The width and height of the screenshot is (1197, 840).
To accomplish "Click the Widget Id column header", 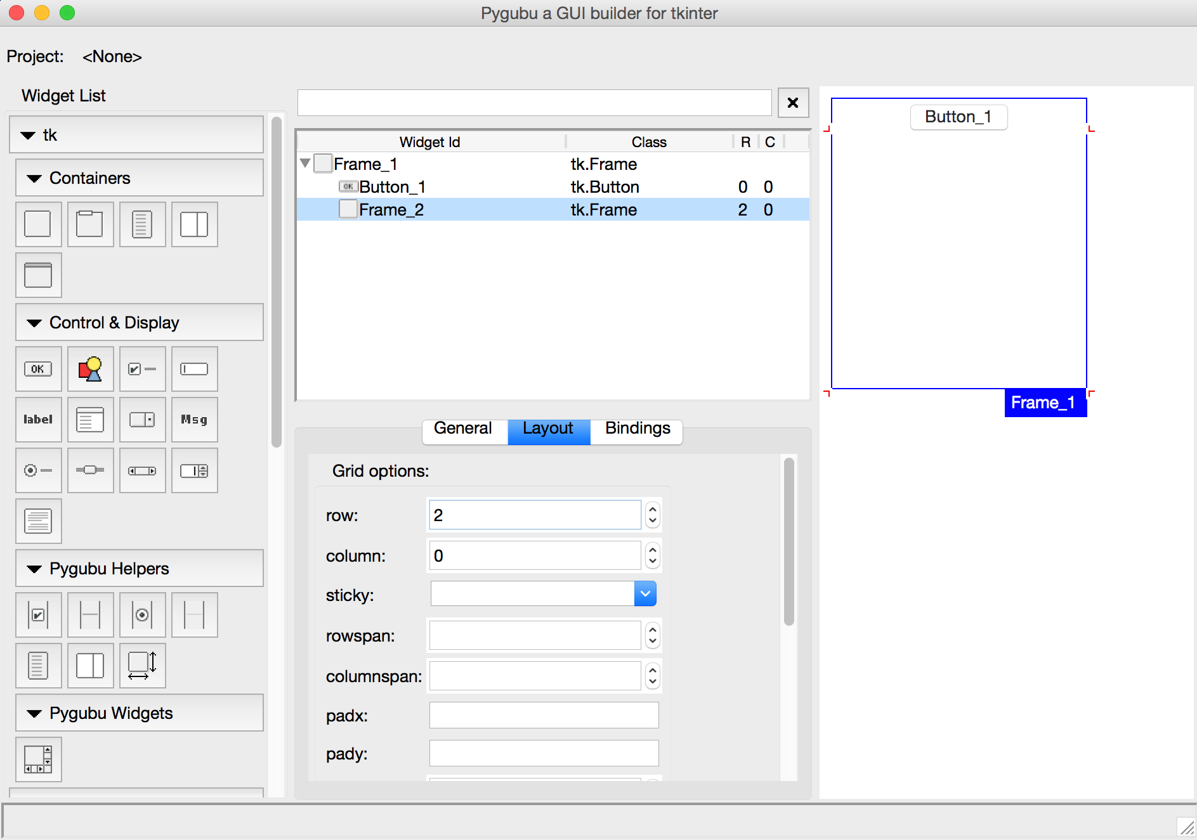I will click(x=430, y=142).
